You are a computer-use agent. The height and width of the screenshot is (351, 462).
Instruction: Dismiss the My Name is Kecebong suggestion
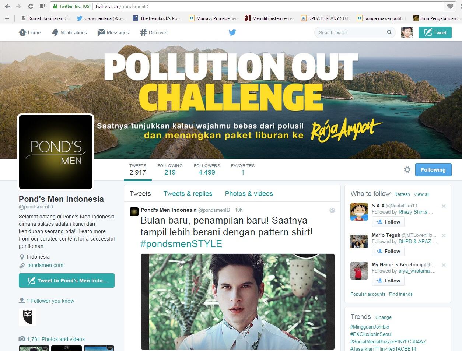(x=444, y=265)
